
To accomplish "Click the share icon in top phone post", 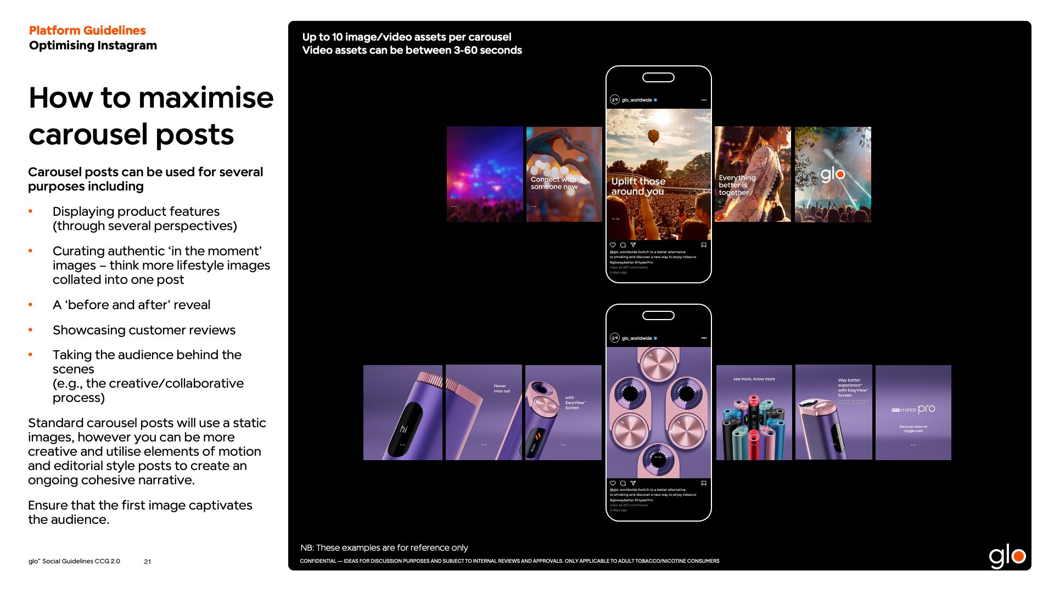I will tap(633, 245).
